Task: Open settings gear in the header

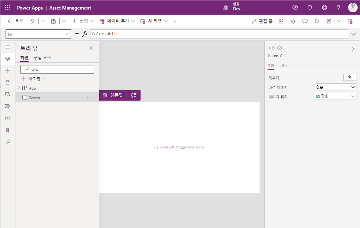Action: 324,8
